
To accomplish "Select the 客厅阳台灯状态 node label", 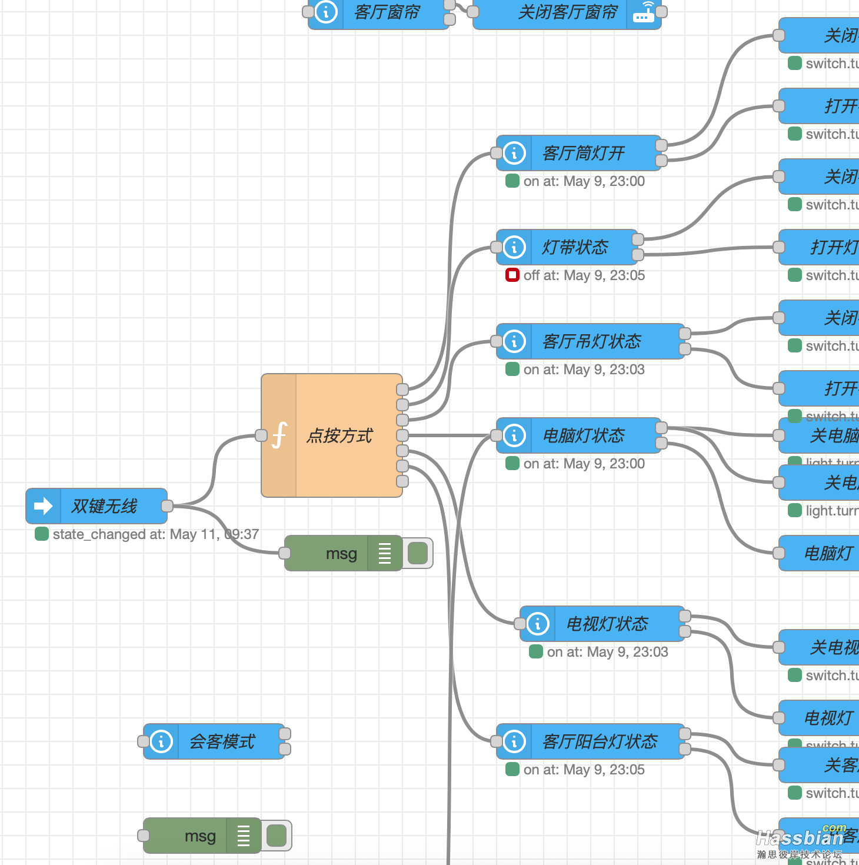I will click(x=600, y=741).
